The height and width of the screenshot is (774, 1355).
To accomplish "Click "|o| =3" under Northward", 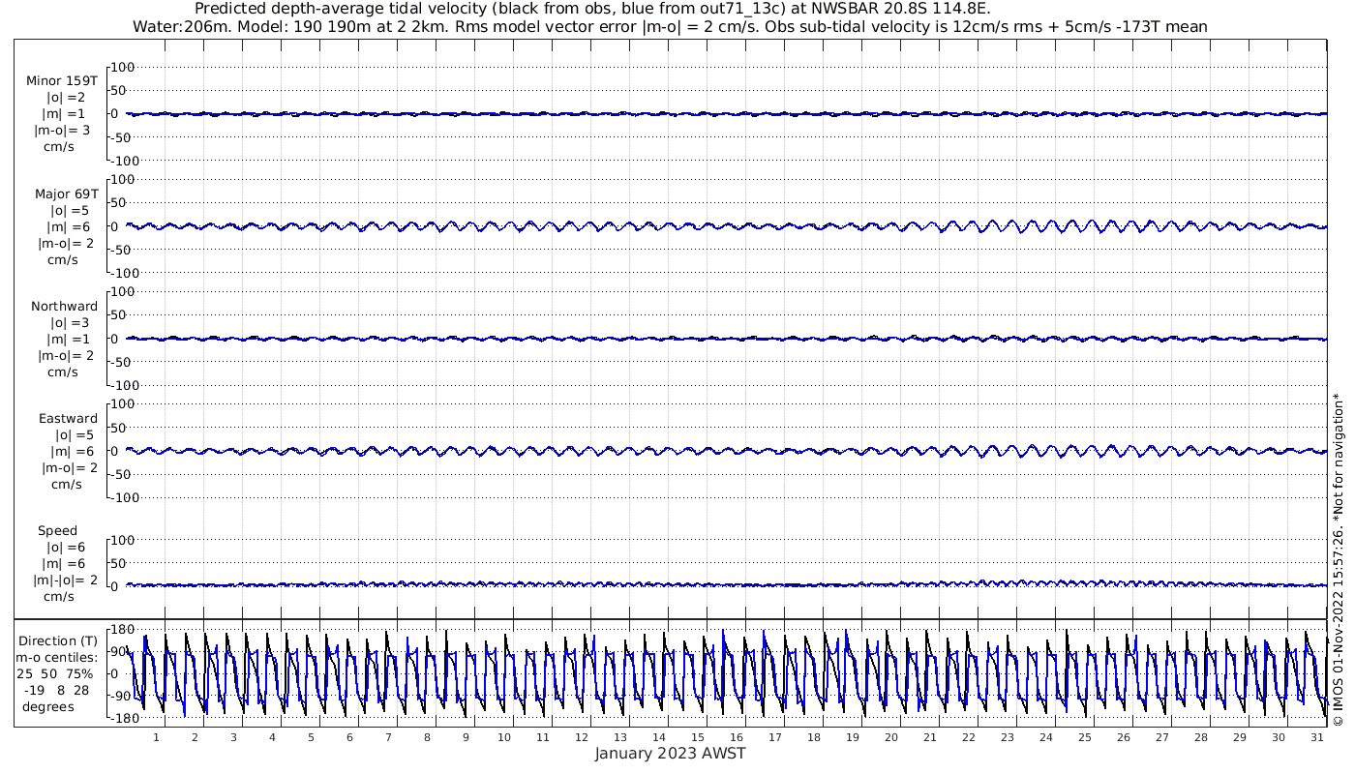I will 72,323.
